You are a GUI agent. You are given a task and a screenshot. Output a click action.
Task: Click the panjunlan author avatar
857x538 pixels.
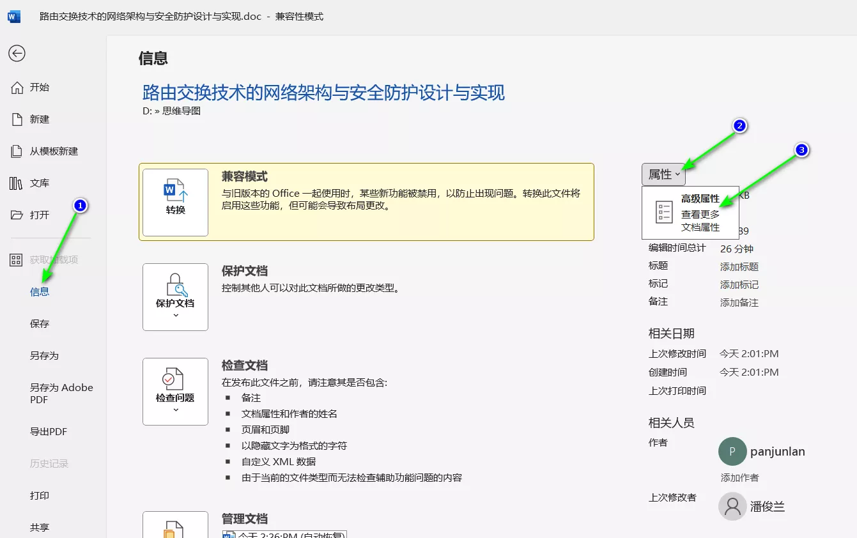732,452
